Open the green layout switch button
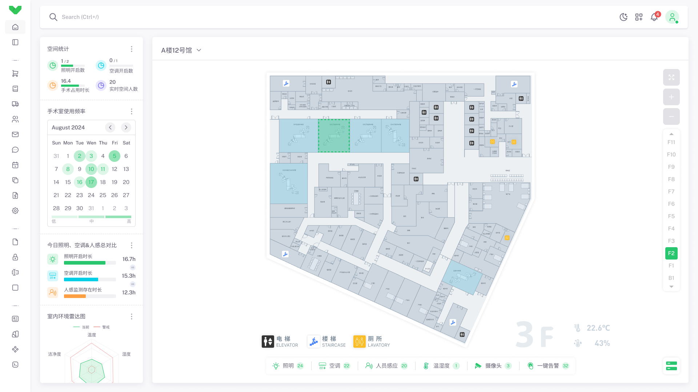This screenshot has width=698, height=392. (x=671, y=366)
